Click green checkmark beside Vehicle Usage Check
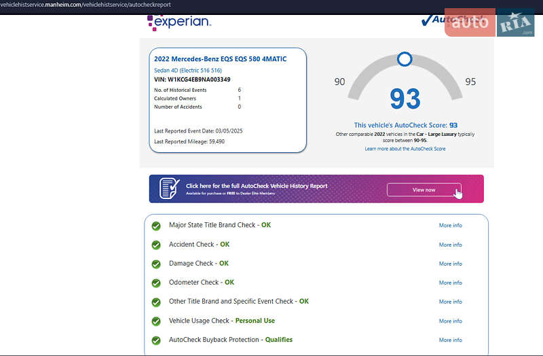Screen dimensions: 543x356 click(156, 321)
